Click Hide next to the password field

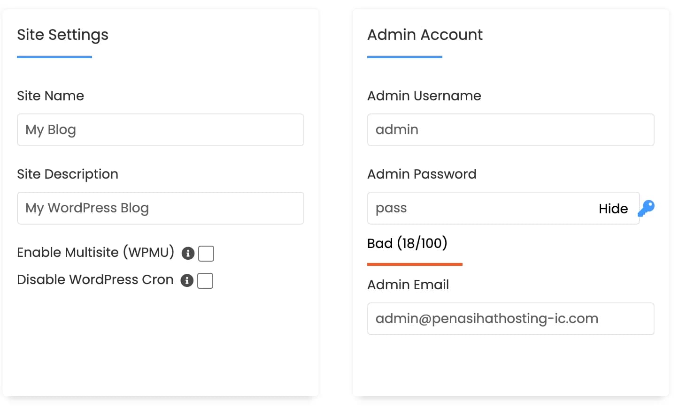(x=613, y=208)
